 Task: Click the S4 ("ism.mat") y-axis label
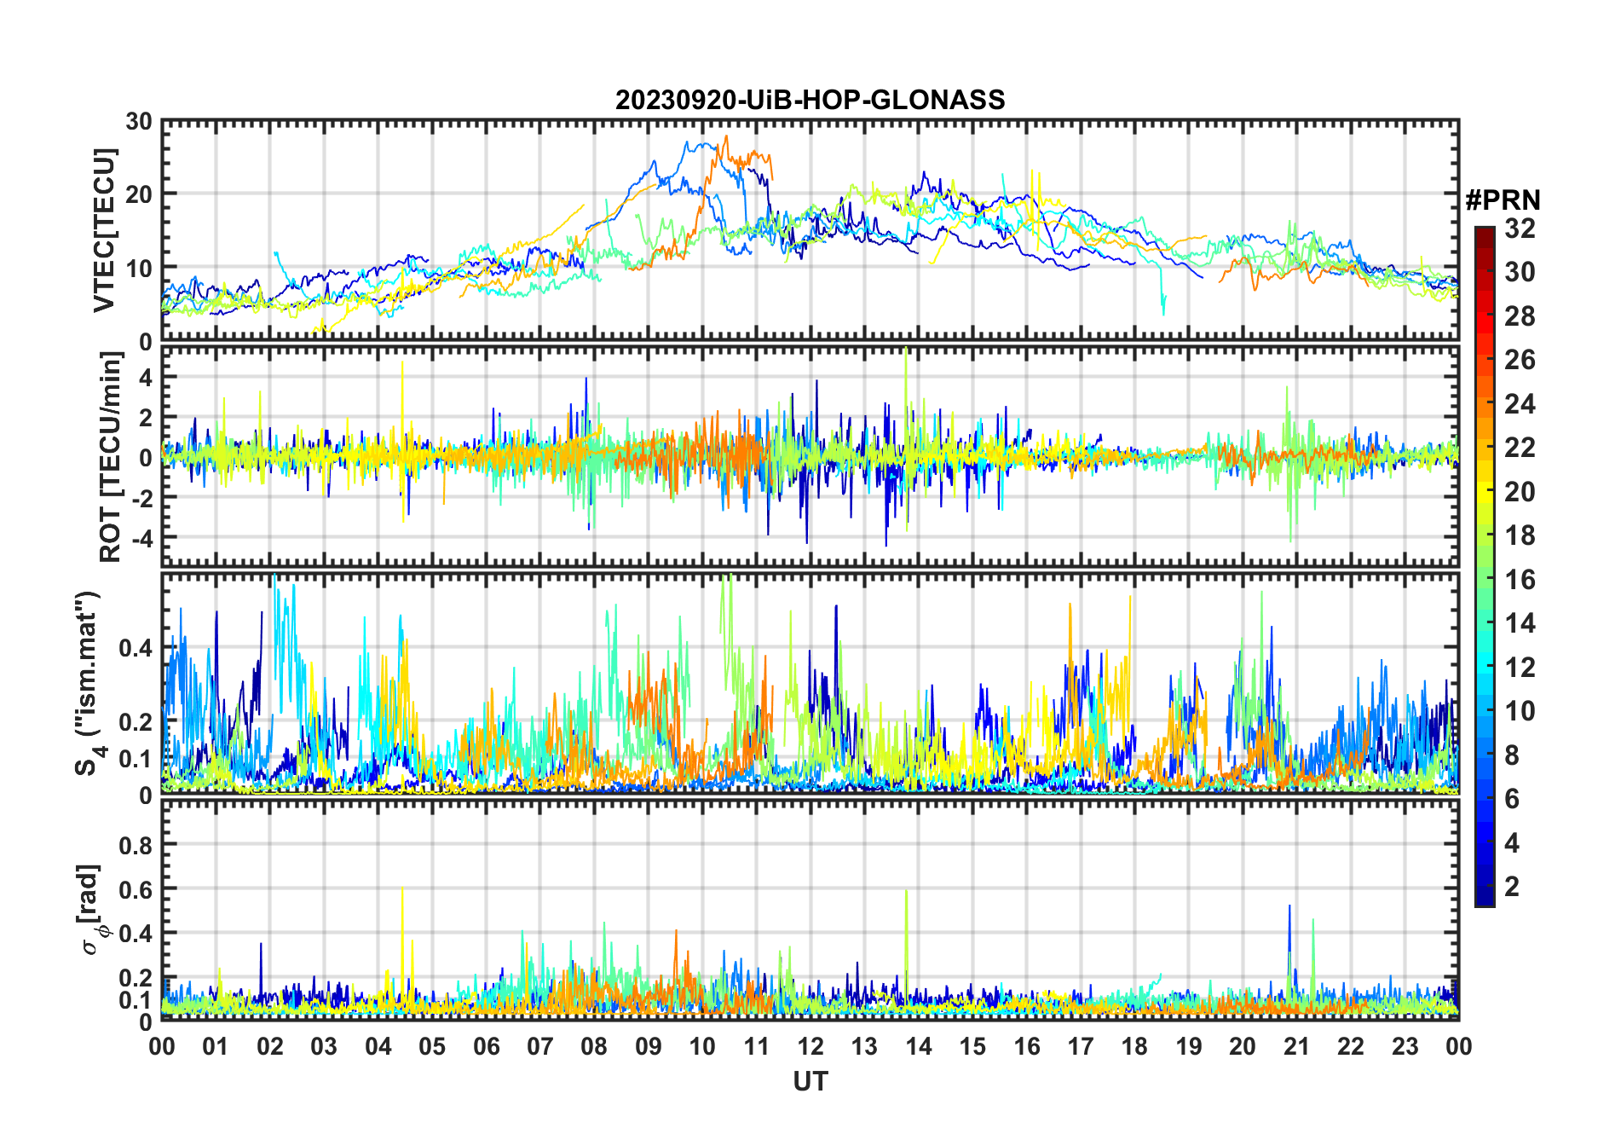[89, 683]
